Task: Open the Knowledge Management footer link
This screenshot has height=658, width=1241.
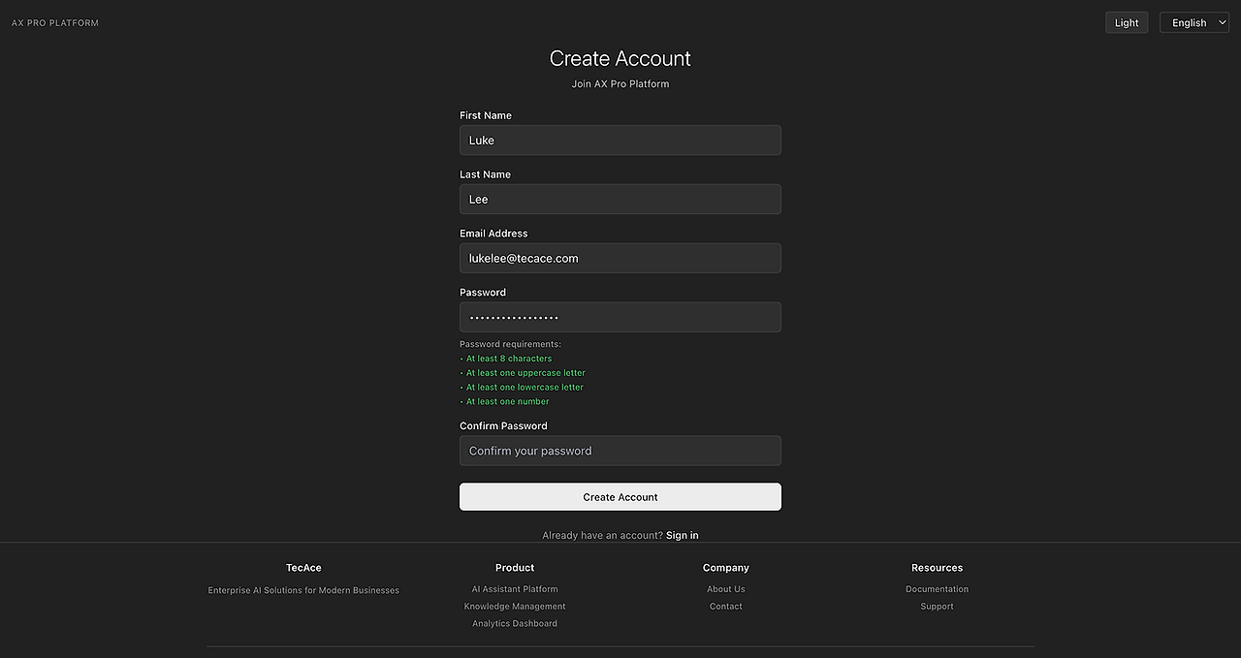Action: pos(515,607)
